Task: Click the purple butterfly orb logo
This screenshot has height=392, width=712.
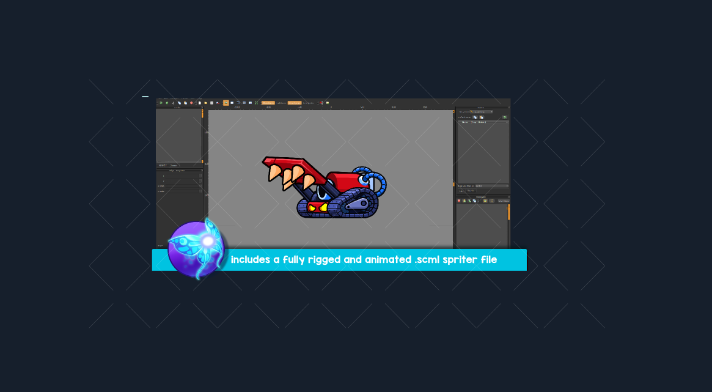Action: [196, 248]
